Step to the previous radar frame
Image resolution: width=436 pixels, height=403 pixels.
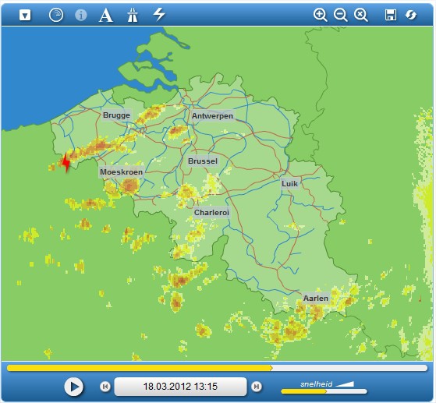pos(105,387)
